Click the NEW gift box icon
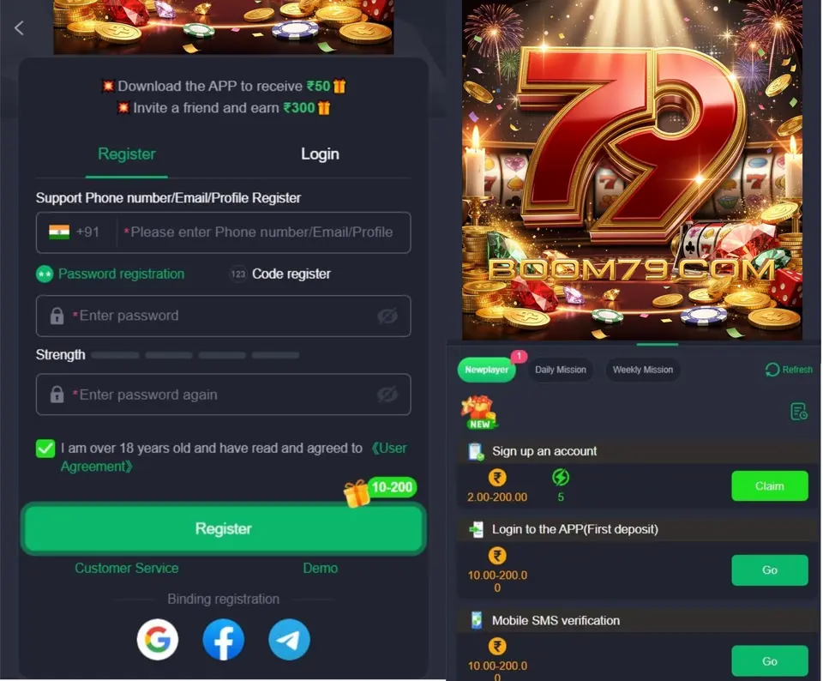This screenshot has width=823, height=681. coord(478,413)
